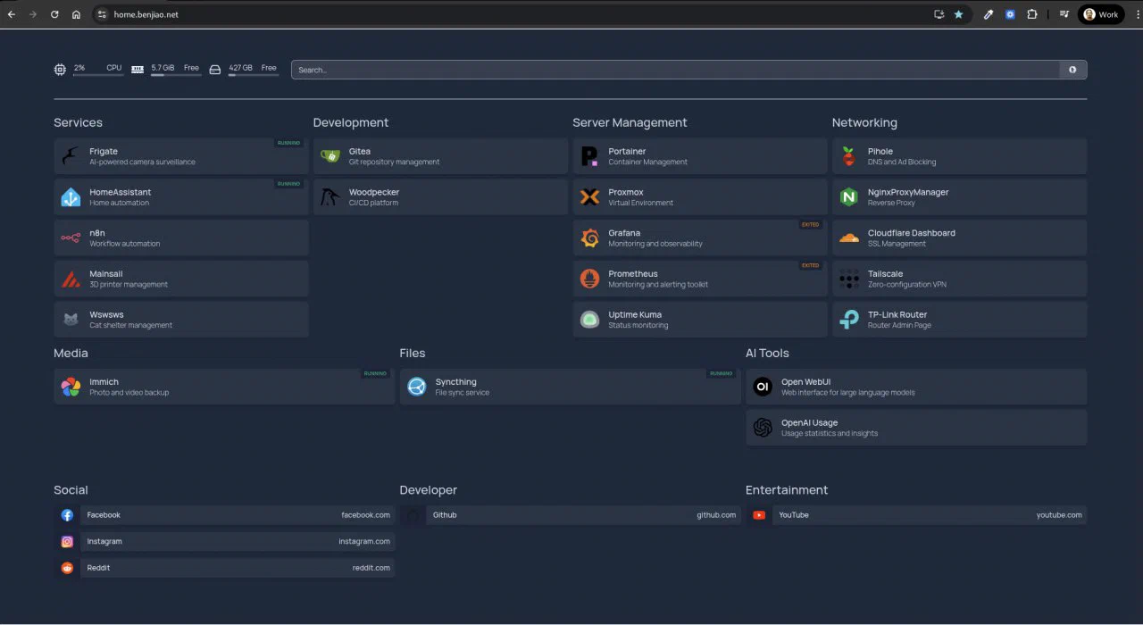The image size is (1143, 625).
Task: Click the Portainer icon
Action: [589, 156]
